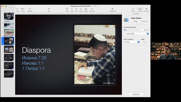Select slide 5 thumbnail with two photos
The height and width of the screenshot is (102, 181).
(9, 49)
